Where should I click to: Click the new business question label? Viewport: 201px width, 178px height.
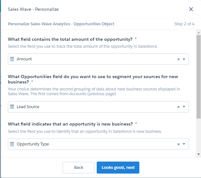tap(70, 124)
